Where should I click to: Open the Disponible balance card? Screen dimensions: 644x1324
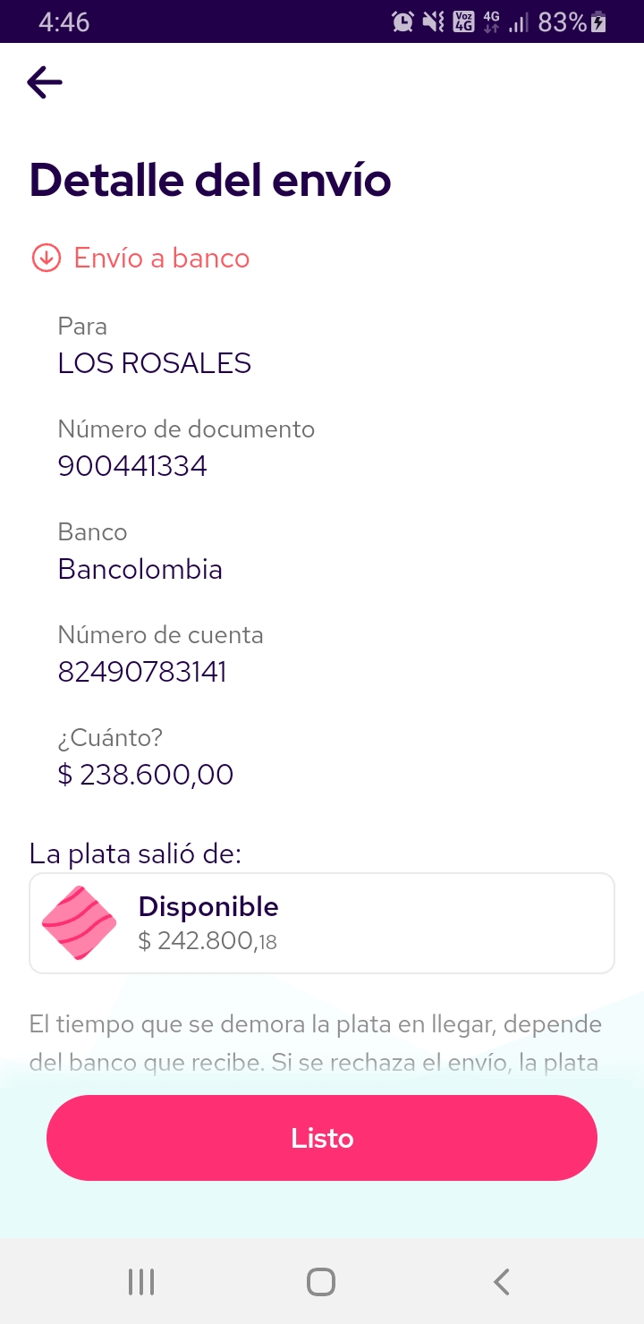tap(322, 922)
